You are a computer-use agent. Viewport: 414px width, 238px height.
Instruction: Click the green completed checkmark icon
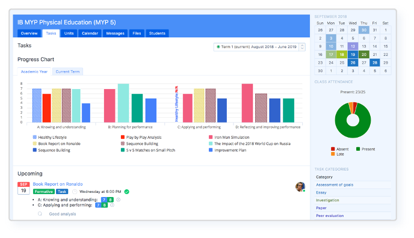point(127,192)
